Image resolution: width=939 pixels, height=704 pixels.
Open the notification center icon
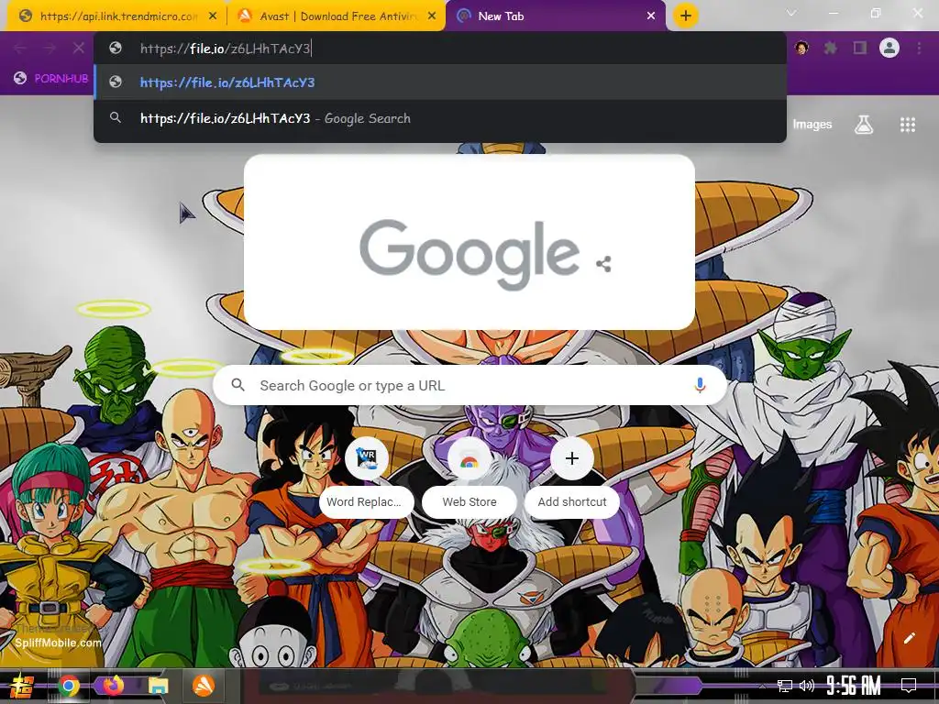click(x=909, y=686)
